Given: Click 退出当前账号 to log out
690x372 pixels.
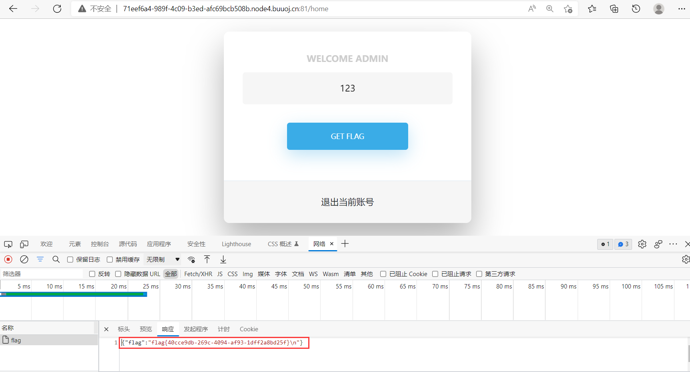Looking at the screenshot, I should pos(347,202).
